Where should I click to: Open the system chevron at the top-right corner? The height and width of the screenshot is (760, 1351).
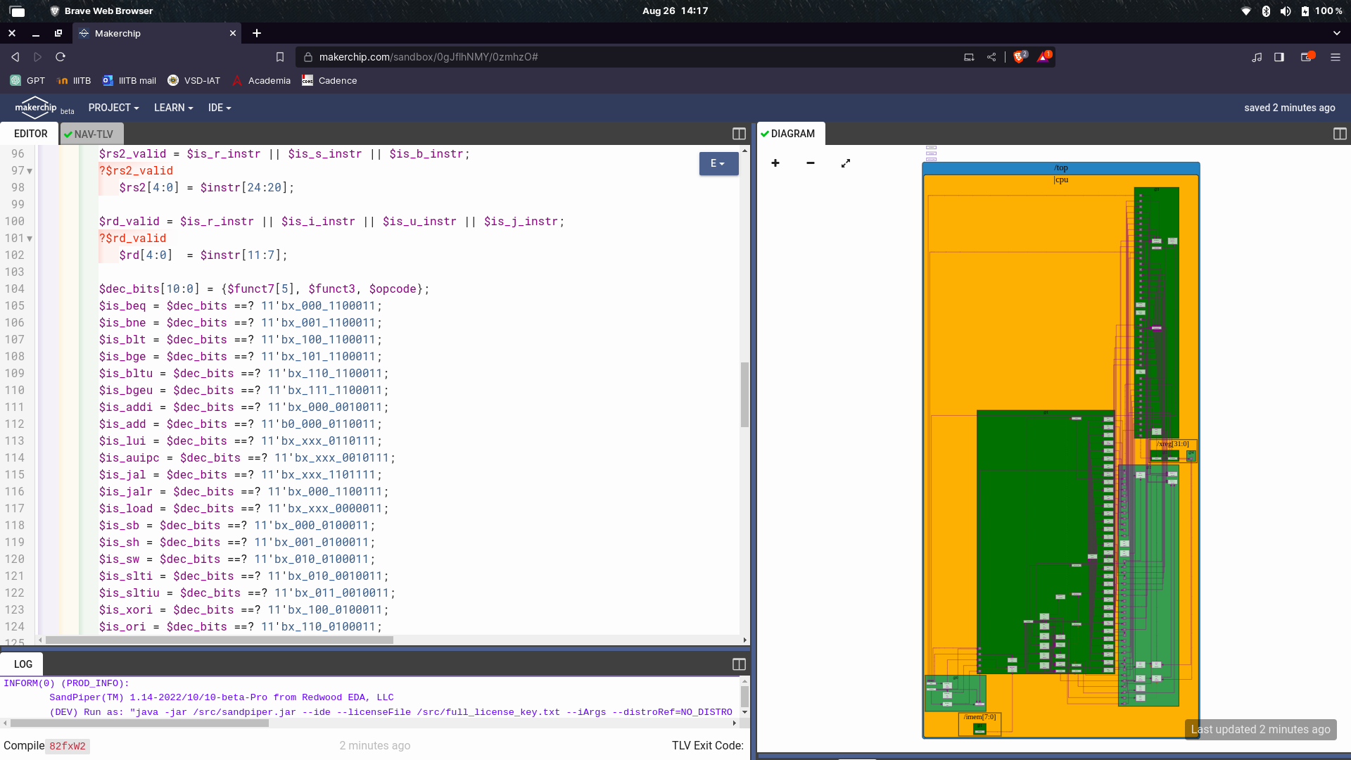coord(1336,33)
